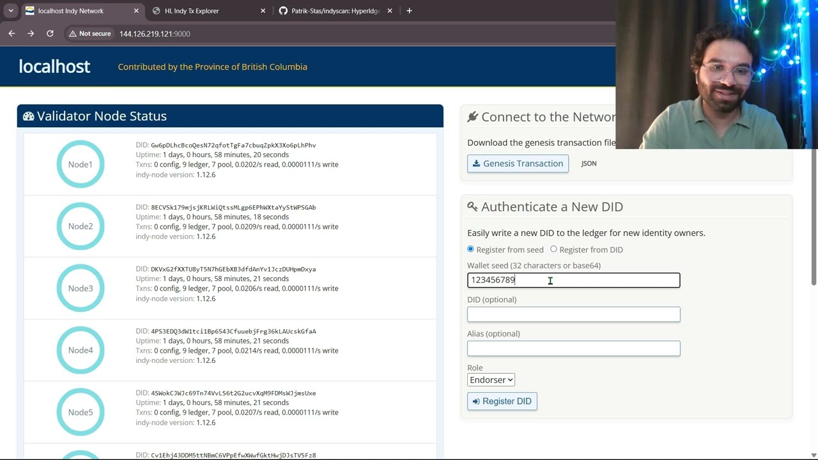Switch to the Patrik-Stas/indyscan GitHub tab

[x=336, y=11]
